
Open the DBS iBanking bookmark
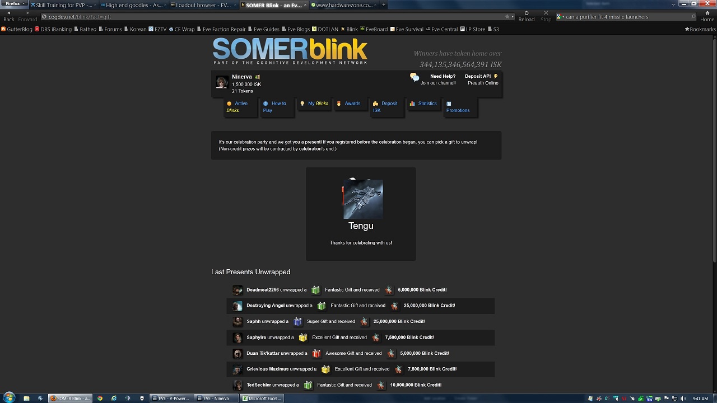[53, 29]
